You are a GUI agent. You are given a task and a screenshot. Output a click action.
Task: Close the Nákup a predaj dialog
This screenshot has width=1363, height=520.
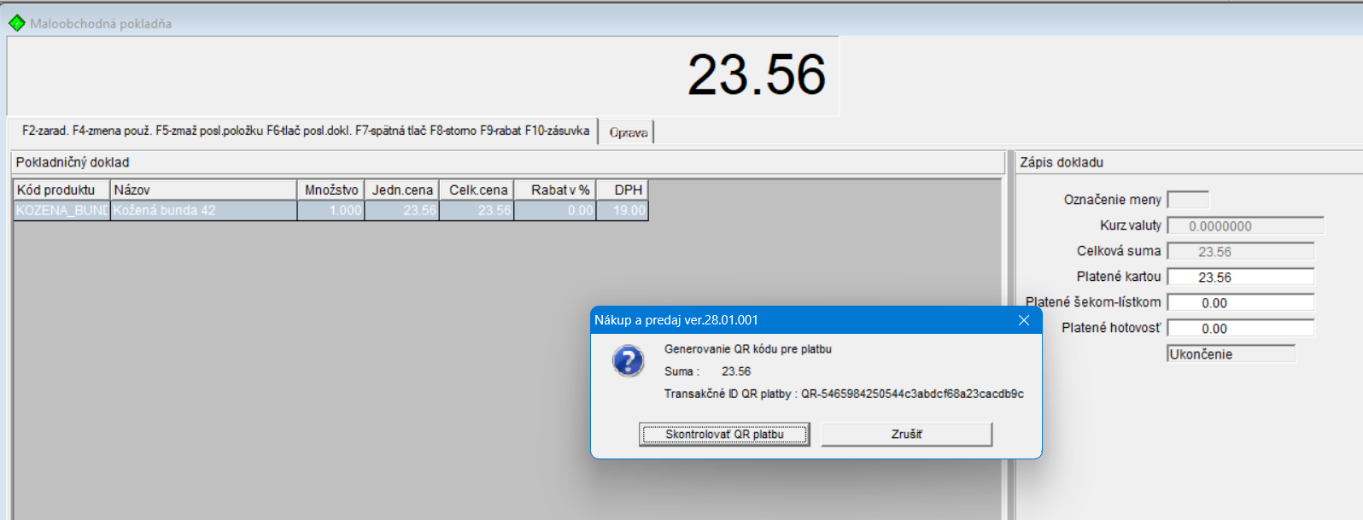tap(1023, 320)
